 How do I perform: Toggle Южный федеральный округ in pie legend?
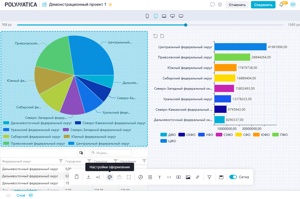click(x=90, y=137)
